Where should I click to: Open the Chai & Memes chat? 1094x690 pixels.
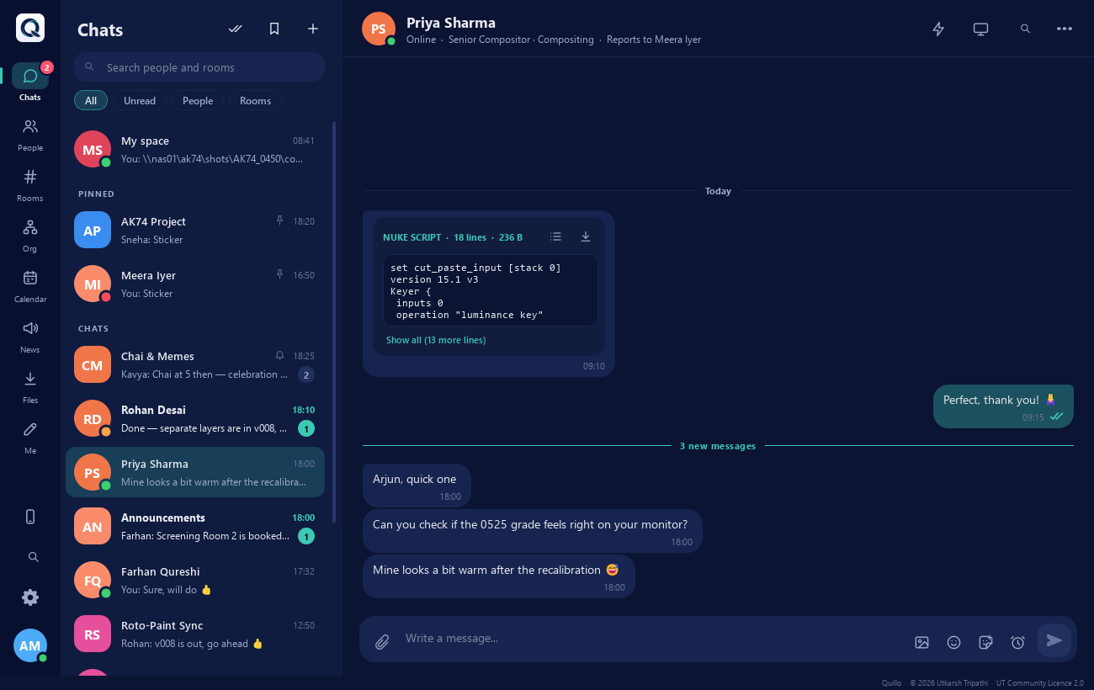(195, 365)
